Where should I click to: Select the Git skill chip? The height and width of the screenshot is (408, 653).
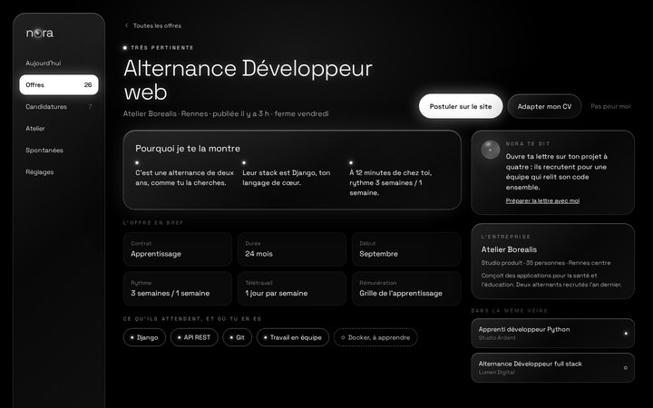(x=237, y=337)
